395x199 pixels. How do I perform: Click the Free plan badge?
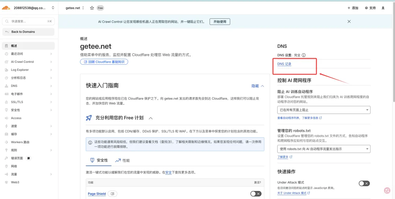click(x=100, y=8)
